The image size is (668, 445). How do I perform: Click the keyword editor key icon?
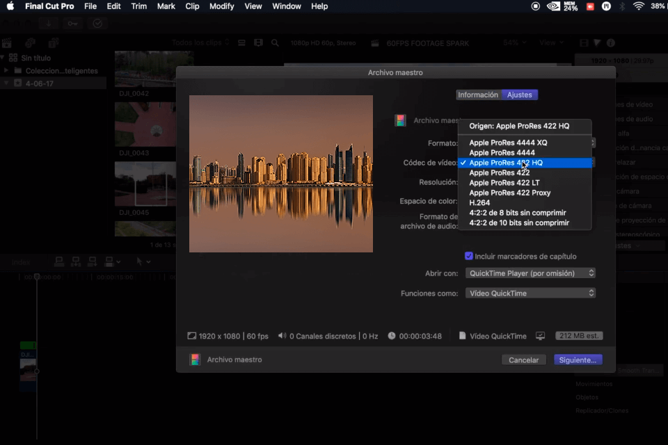[73, 24]
